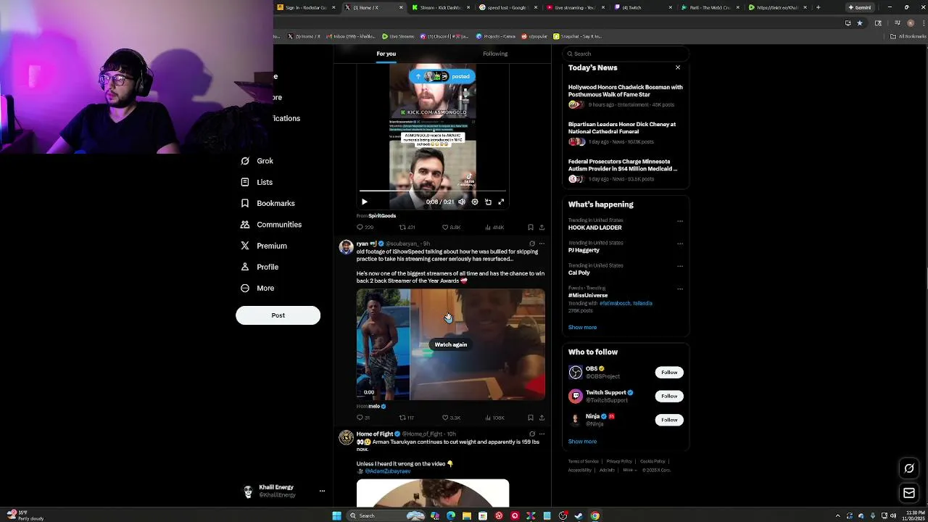928x522 pixels.
Task: Seek on the Asmongold video progress bar
Action: click(x=433, y=191)
